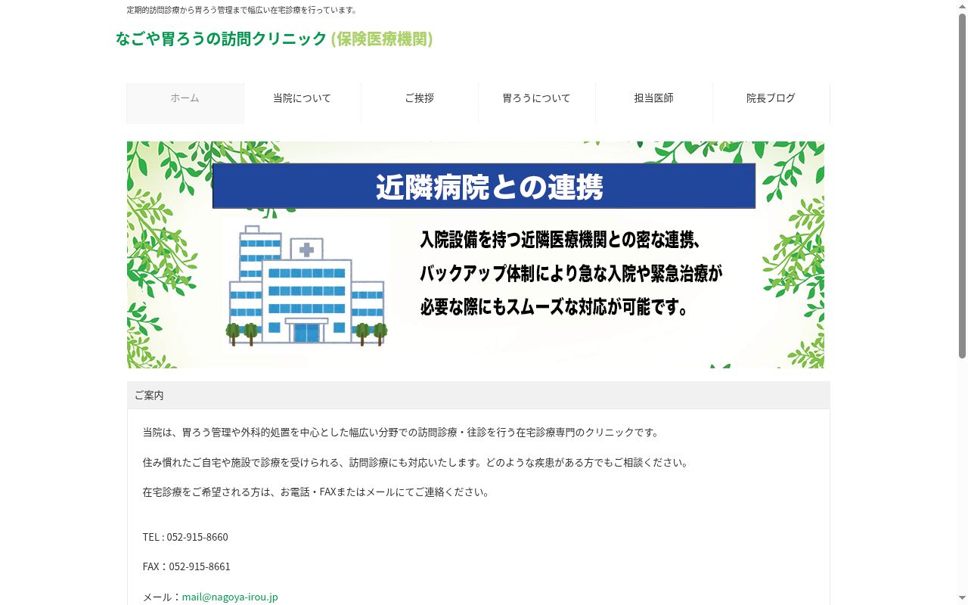Click the 定期的訪問診療から胃ろう管理 tagline text
The width and height of the screenshot is (968, 605).
(242, 10)
